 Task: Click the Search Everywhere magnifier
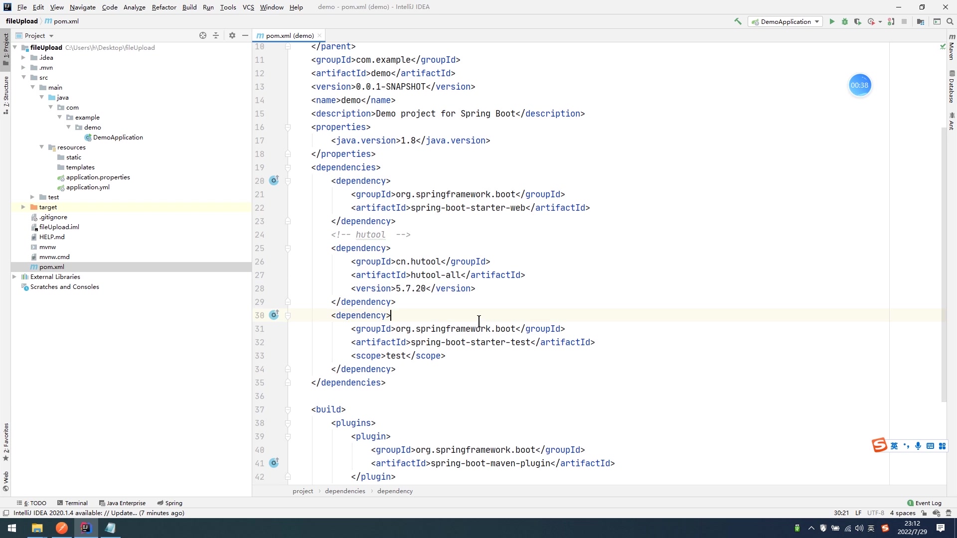pyautogui.click(x=950, y=21)
